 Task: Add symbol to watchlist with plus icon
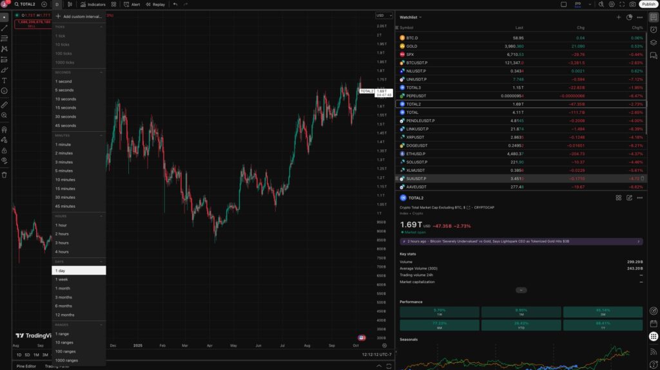click(x=619, y=17)
